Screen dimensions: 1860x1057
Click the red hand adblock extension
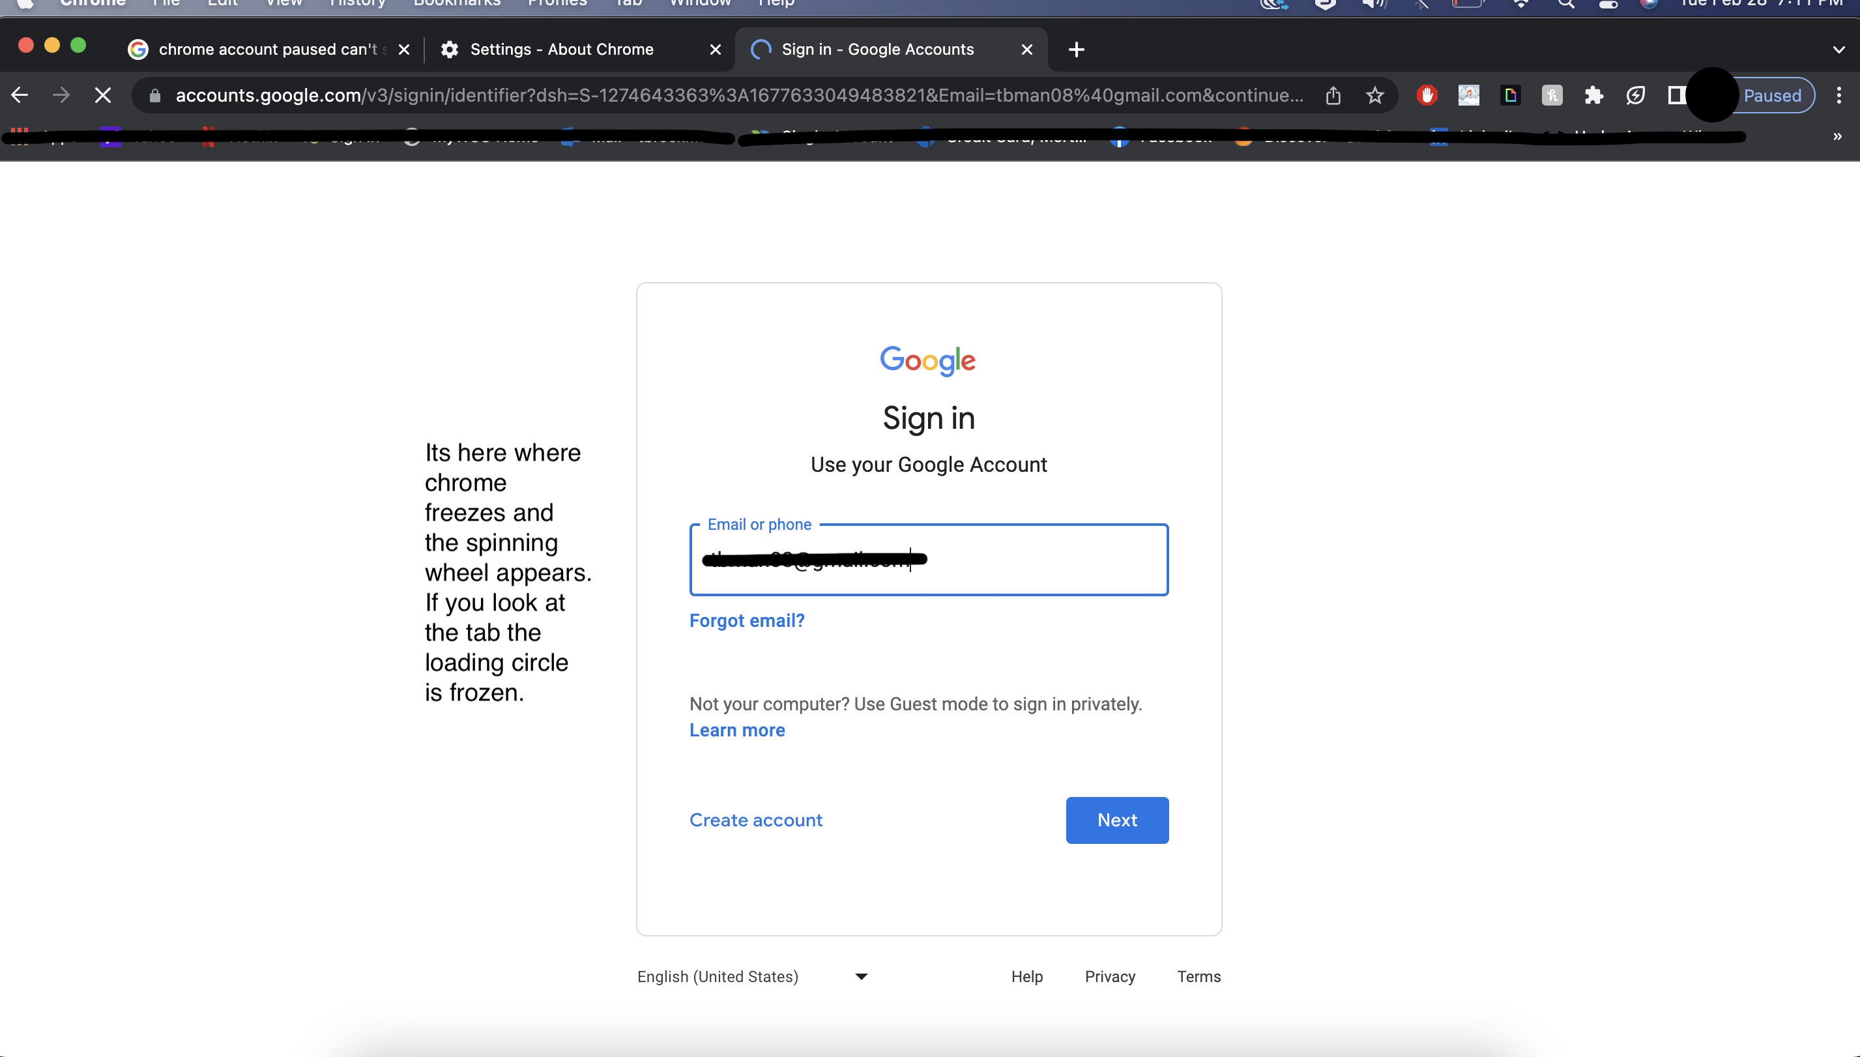click(x=1427, y=95)
